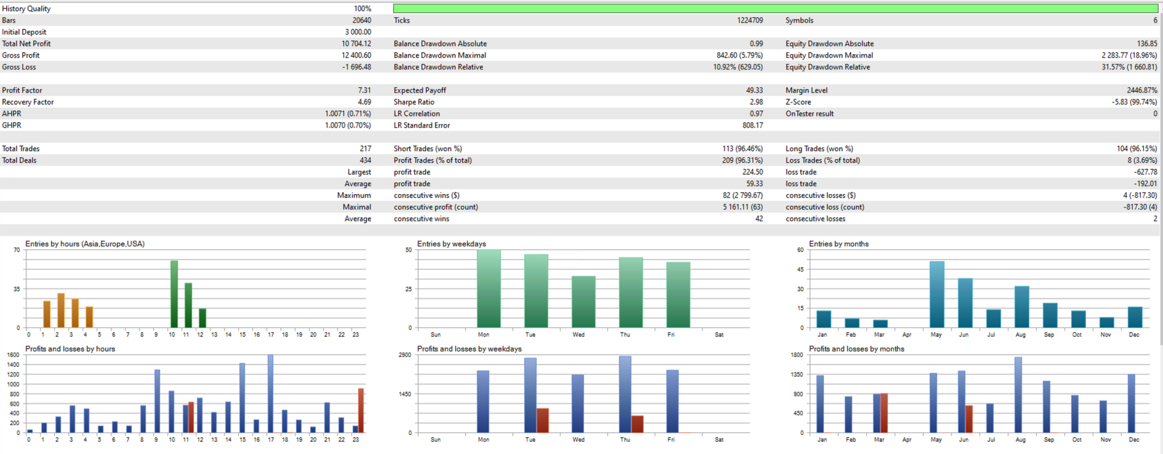Select the 'Entries by months' chart title

tap(839, 244)
